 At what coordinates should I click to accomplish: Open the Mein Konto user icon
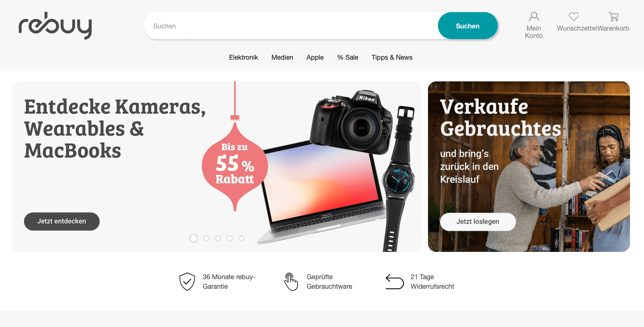534,17
